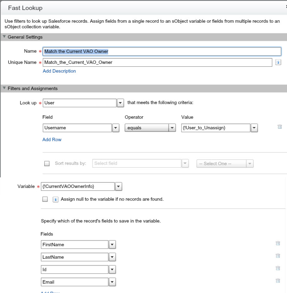Screen dimensions: 287x293
Task: Enable the Sort results by checkbox
Action: tap(47, 164)
